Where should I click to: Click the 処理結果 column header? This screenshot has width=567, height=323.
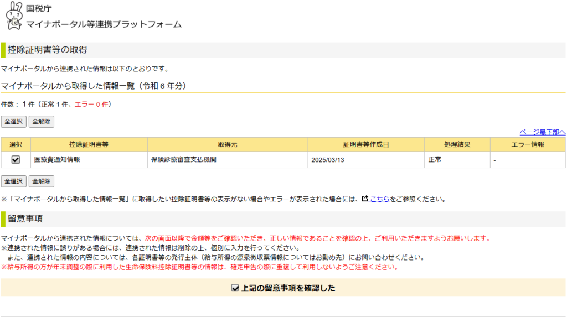pyautogui.click(x=457, y=144)
